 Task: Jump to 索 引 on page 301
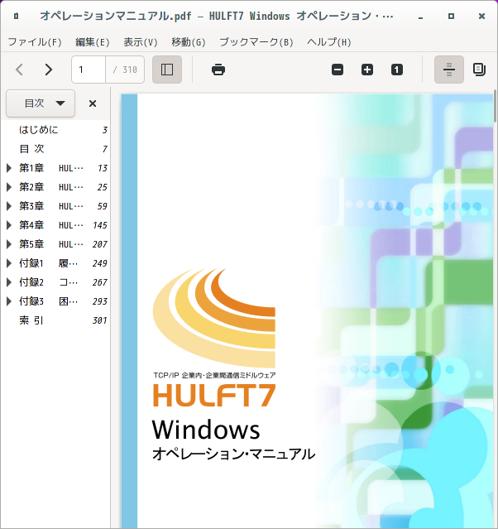click(31, 320)
